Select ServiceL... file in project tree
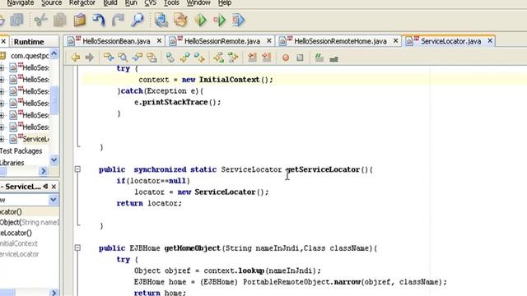Viewport: 527px width, 296px height. click(35, 139)
